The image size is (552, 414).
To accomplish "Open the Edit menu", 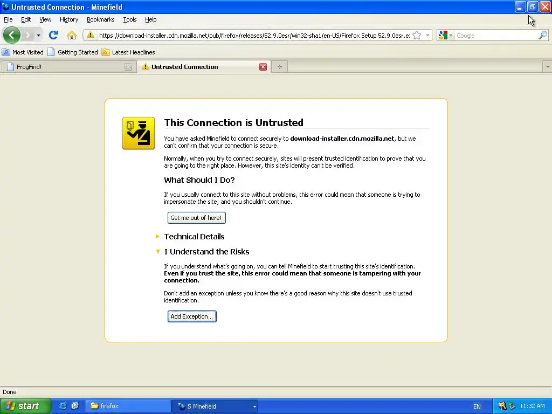I will pos(26,19).
